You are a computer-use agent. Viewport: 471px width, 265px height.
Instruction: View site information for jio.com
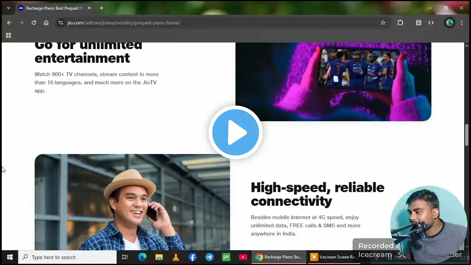[x=61, y=23]
